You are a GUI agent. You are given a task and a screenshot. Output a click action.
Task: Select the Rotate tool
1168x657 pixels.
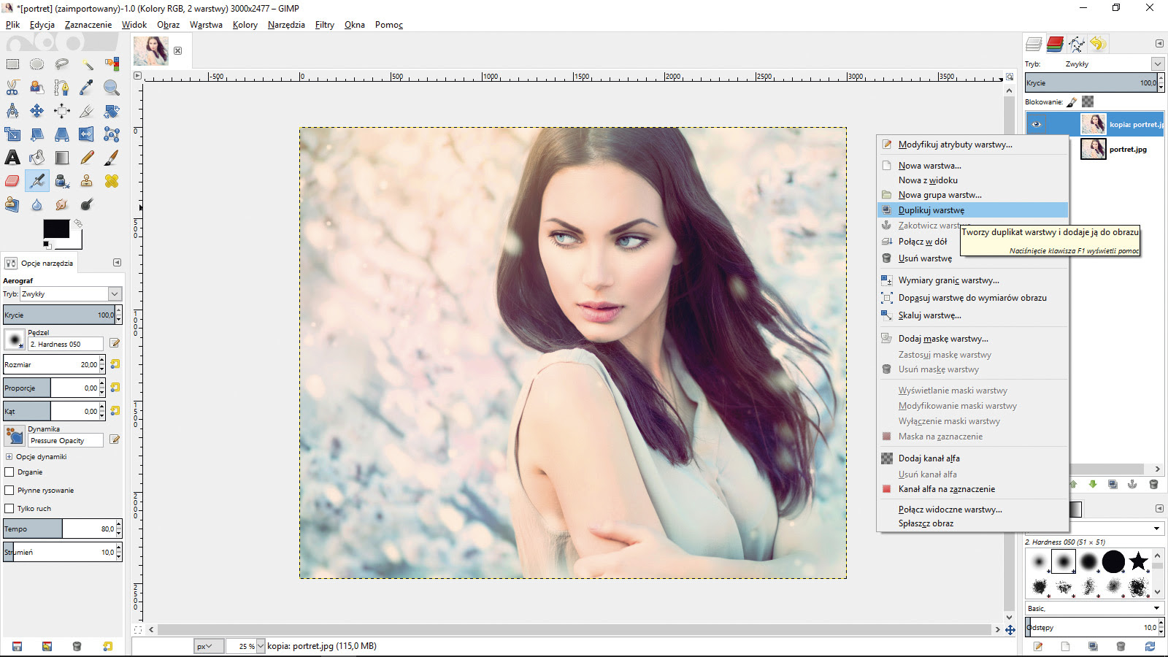[x=112, y=111]
